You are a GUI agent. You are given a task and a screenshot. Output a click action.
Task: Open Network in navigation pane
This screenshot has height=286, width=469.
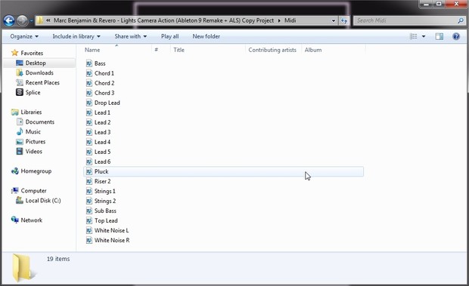[32, 220]
